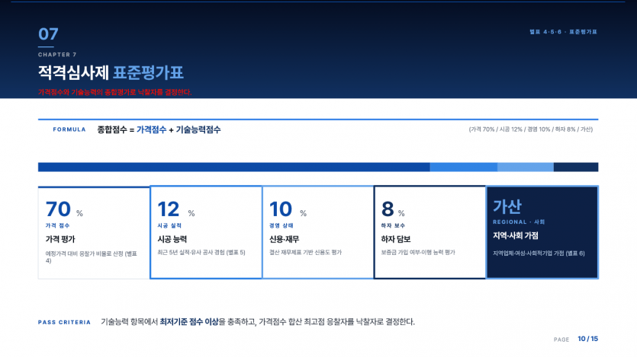
Task: Click the 70% 가격 평가 card
Action: tap(94, 233)
